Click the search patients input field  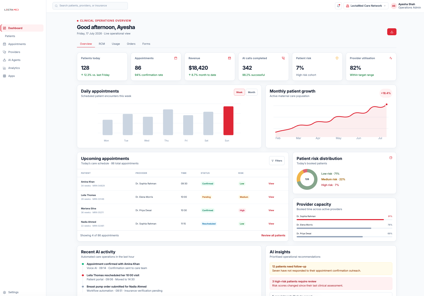pos(90,6)
